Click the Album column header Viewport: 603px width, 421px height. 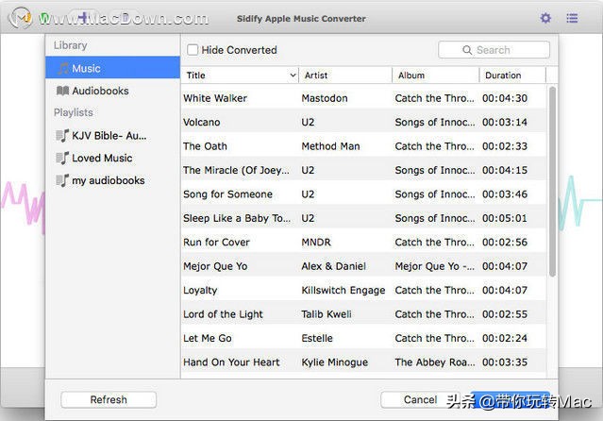point(434,76)
